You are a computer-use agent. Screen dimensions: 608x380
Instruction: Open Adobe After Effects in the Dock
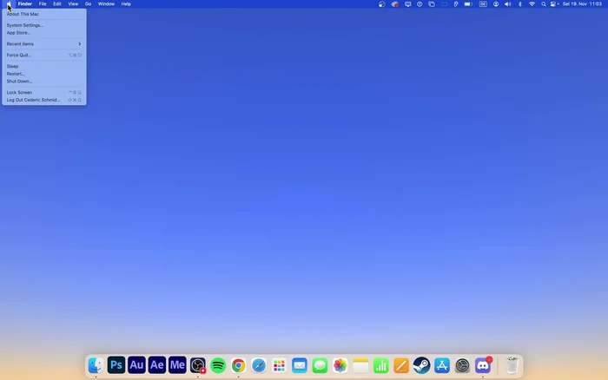[156, 365]
